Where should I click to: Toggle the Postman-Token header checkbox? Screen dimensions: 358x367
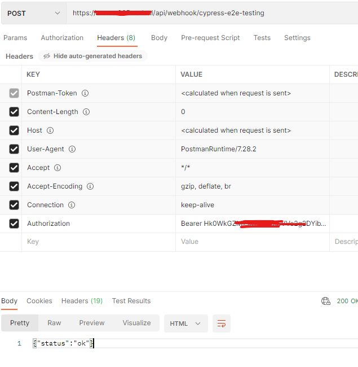(x=14, y=93)
